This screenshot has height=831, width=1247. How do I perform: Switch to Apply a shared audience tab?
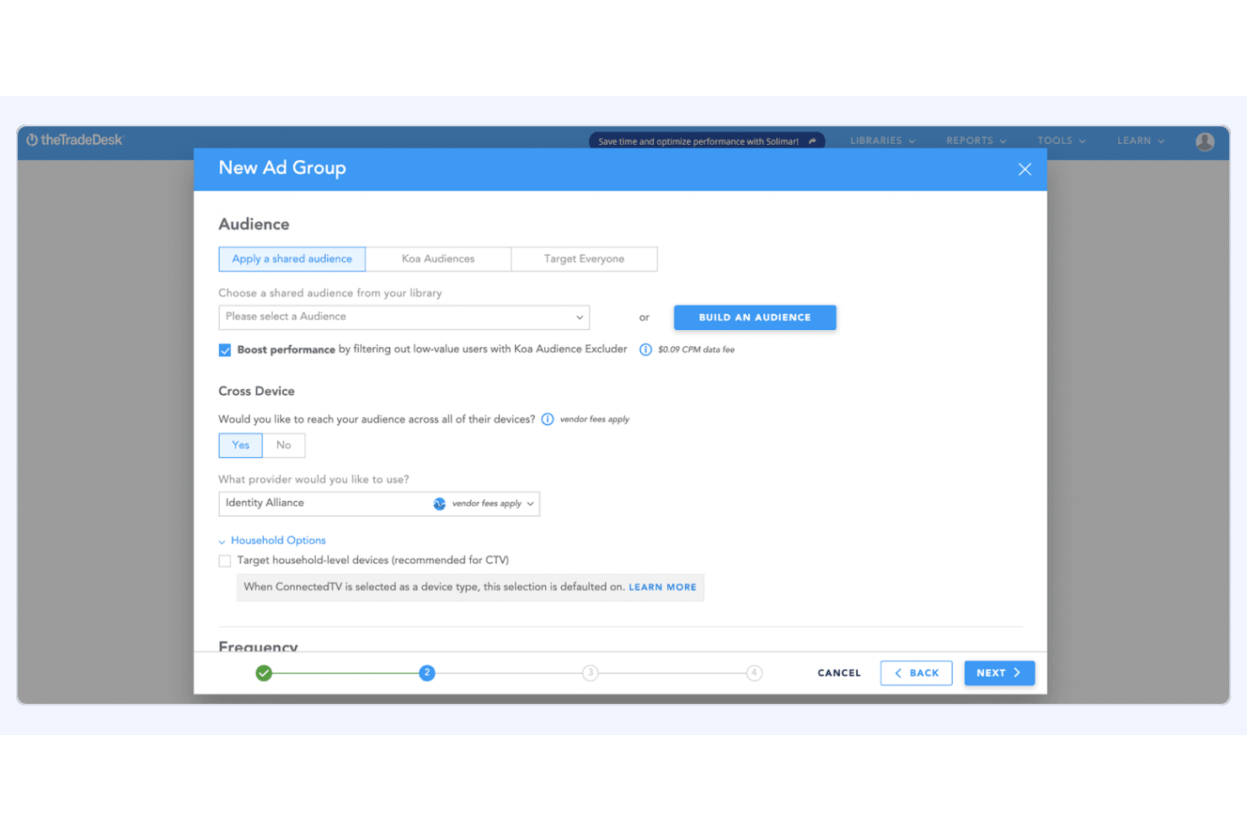(x=292, y=259)
